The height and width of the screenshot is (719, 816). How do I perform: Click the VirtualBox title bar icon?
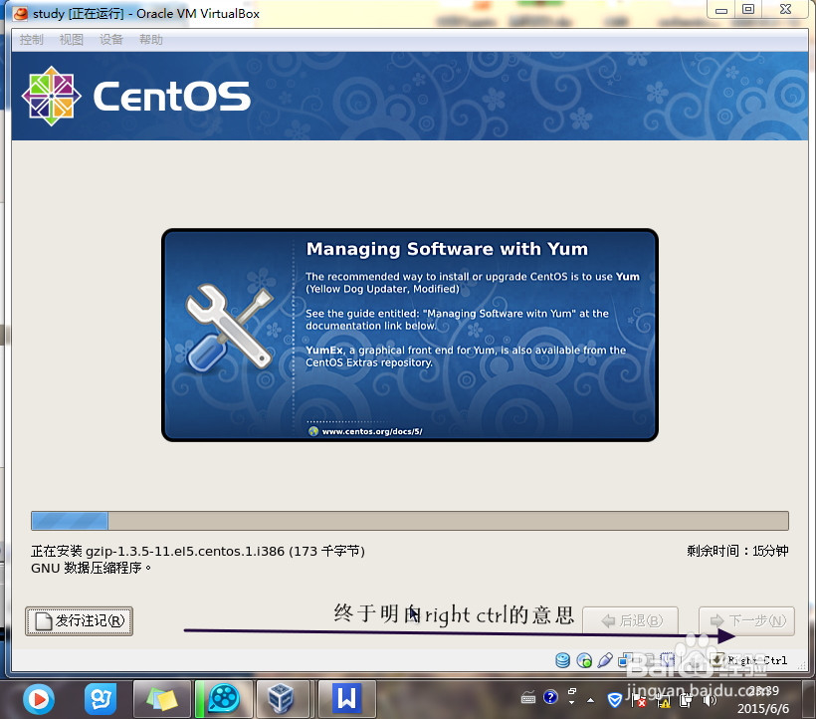click(x=20, y=13)
